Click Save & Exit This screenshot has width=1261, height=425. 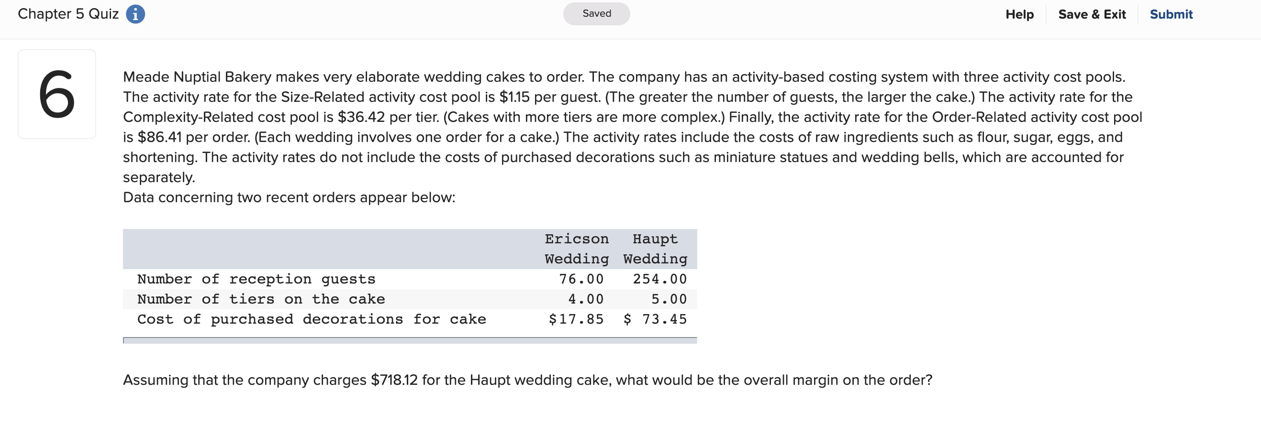coord(1092,14)
